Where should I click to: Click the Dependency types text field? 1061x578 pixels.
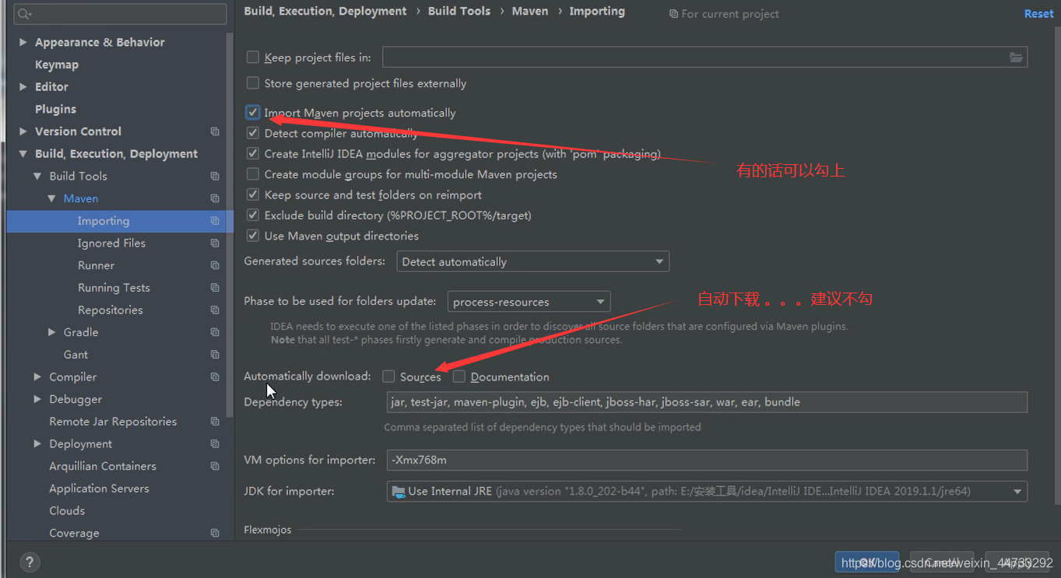pyautogui.click(x=707, y=402)
